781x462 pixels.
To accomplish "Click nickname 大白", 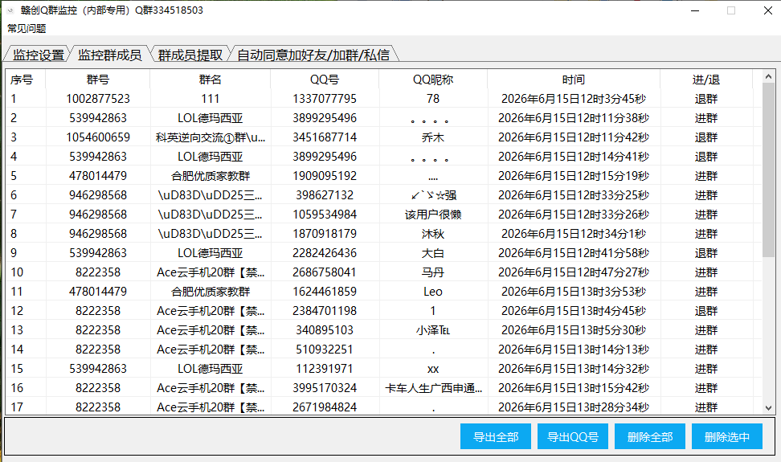I will click(433, 253).
